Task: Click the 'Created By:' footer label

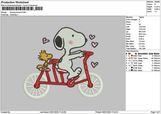Action: coord(6,112)
